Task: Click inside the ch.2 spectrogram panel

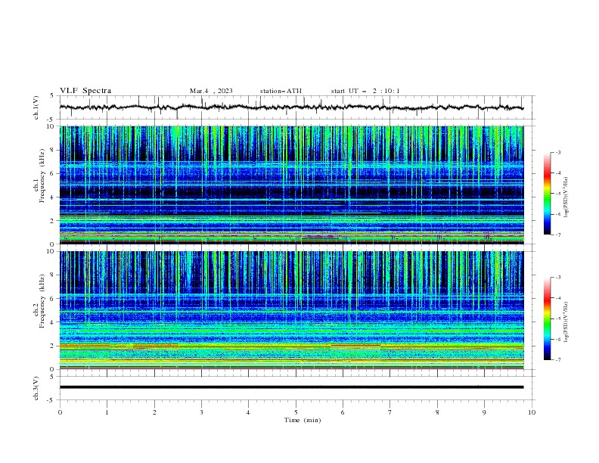Action: point(291,310)
